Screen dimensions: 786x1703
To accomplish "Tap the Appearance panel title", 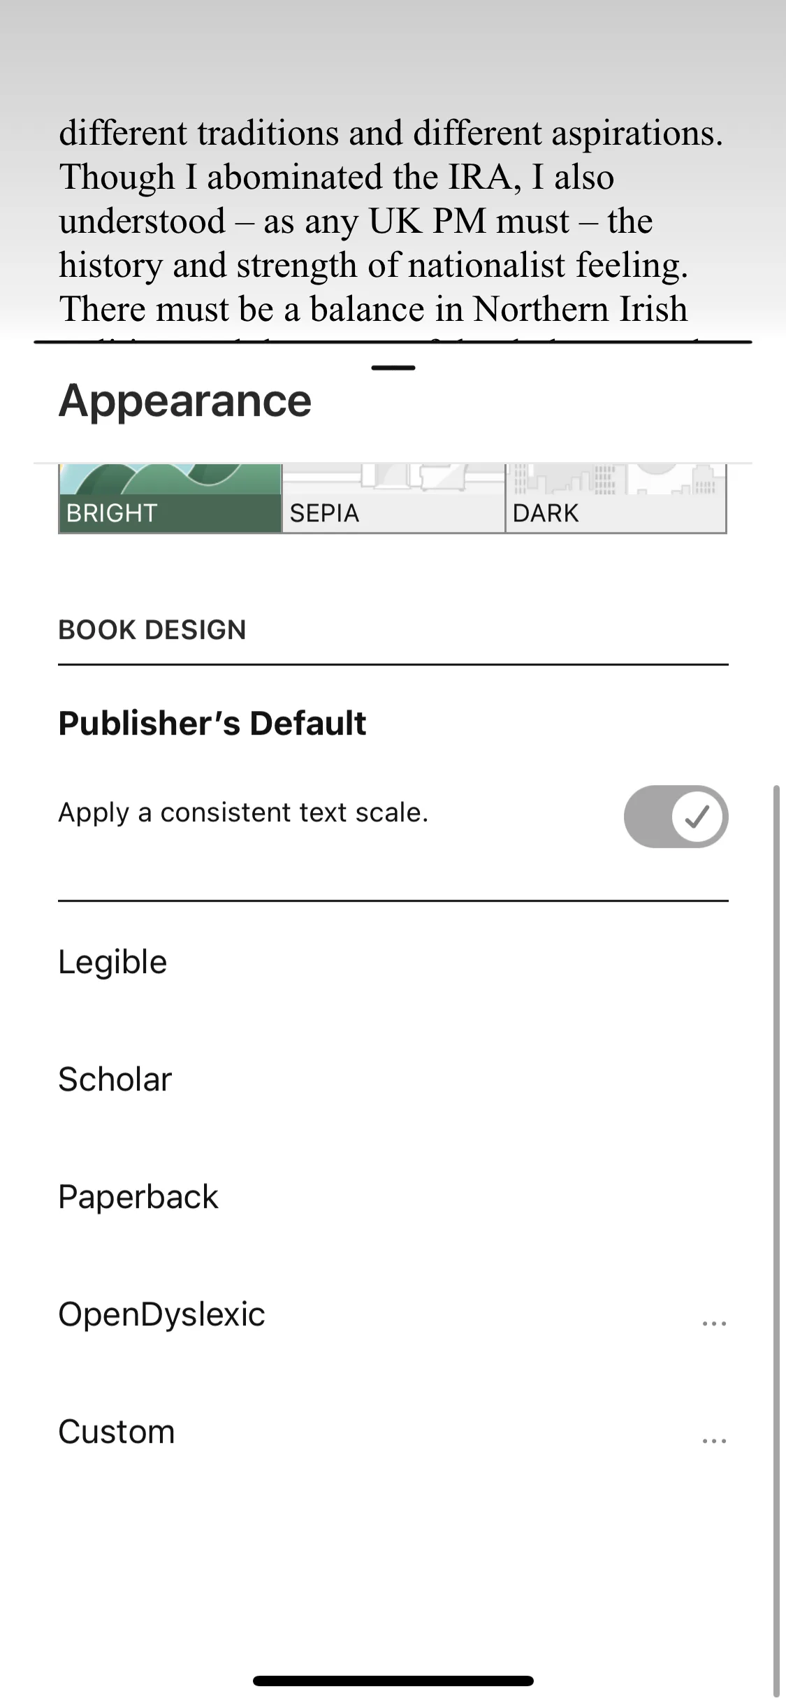I will (x=185, y=401).
